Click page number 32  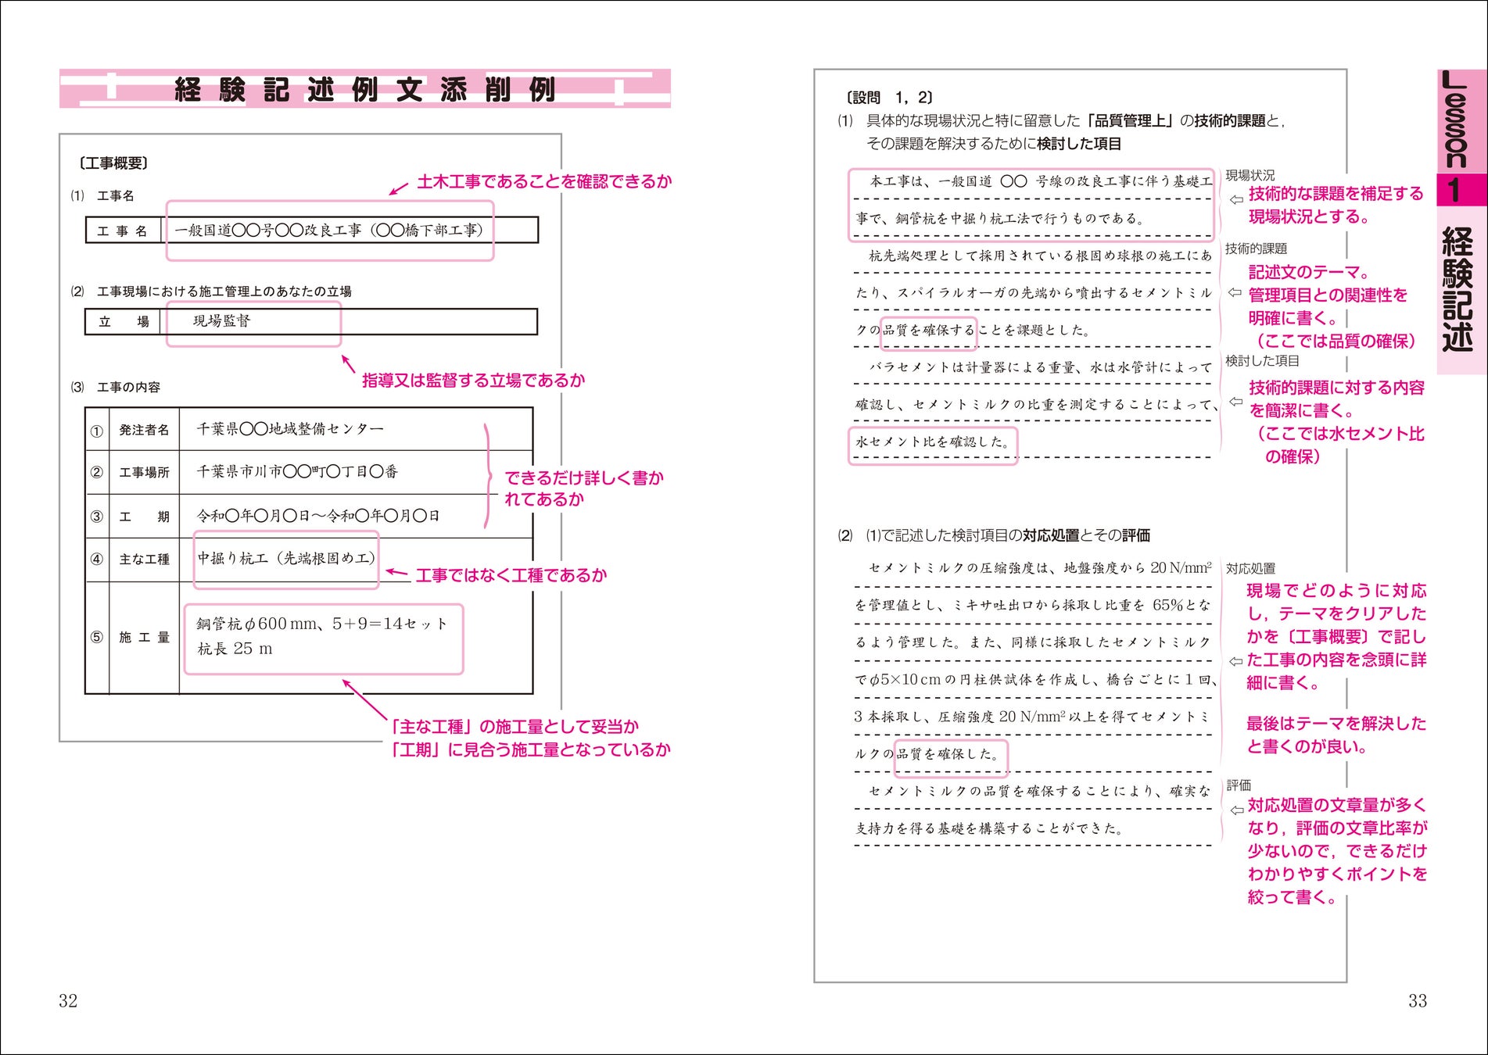[x=68, y=1001]
